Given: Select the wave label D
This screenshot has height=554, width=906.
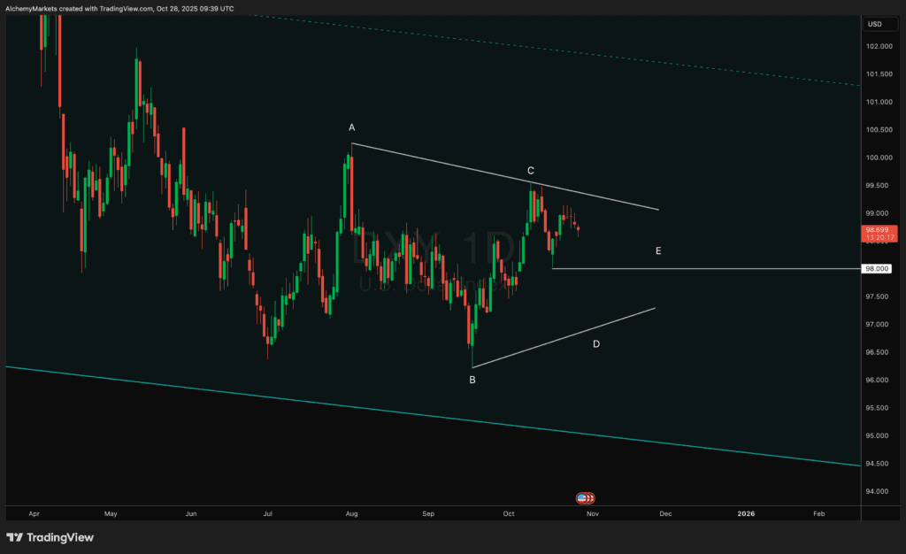Looking at the screenshot, I should click(x=596, y=344).
